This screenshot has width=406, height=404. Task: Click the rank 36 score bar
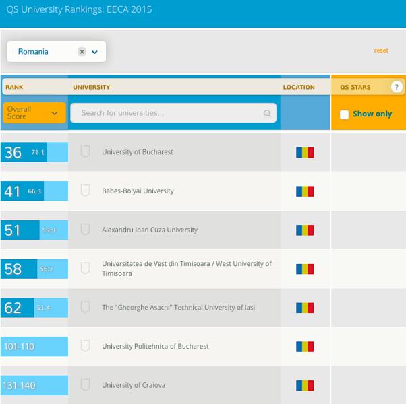(34, 152)
